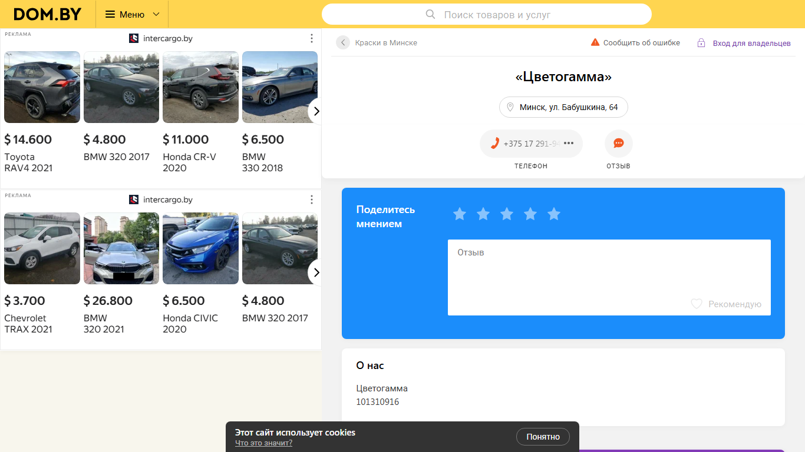This screenshot has height=452, width=805.
Task: Open blue Honda CIVIC 2020 photo
Action: pyautogui.click(x=200, y=248)
